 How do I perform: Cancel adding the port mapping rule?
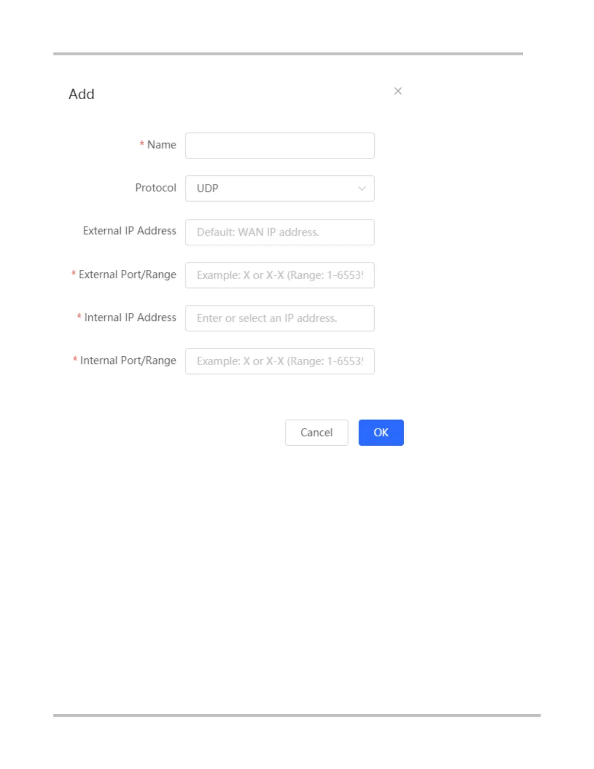(x=316, y=433)
